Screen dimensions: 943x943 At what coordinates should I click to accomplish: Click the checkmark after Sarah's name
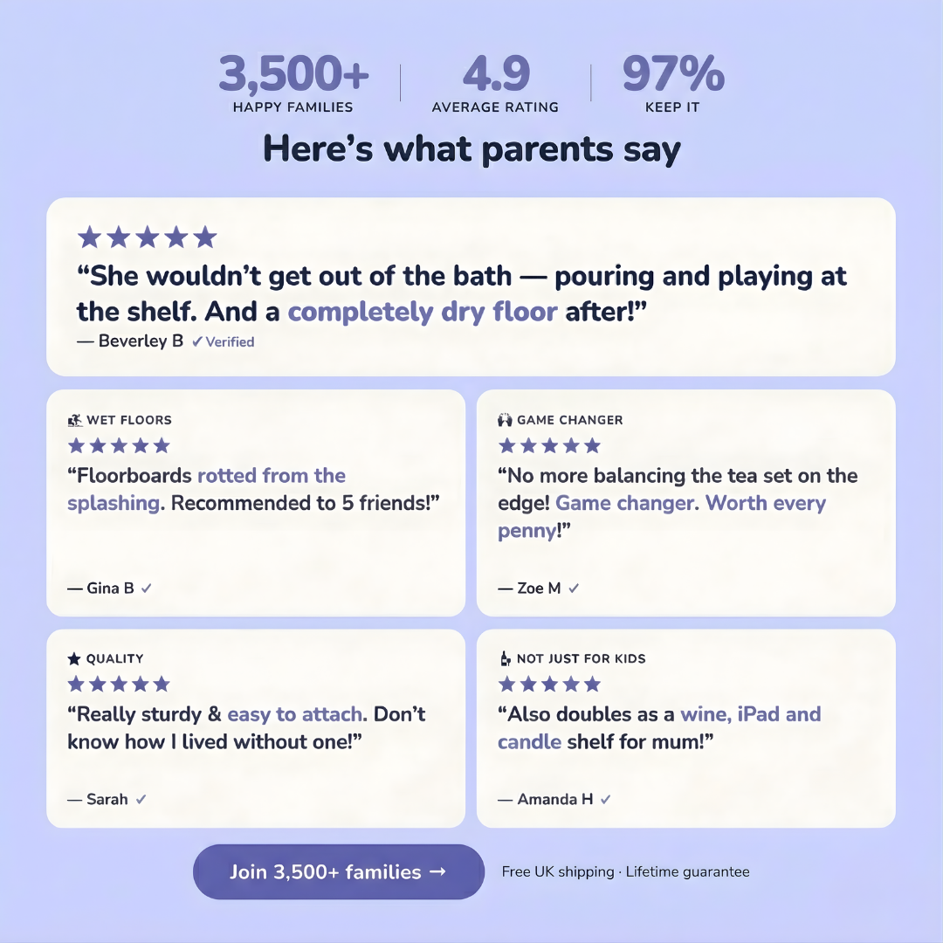point(141,799)
